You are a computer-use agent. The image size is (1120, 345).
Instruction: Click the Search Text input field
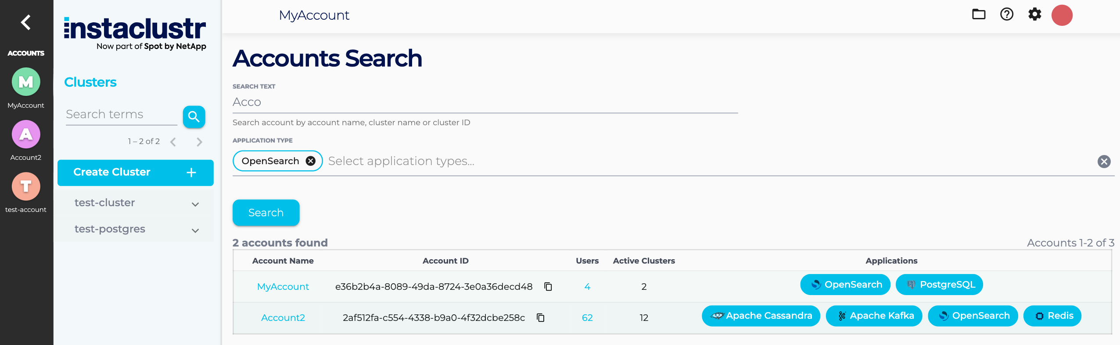tap(485, 102)
